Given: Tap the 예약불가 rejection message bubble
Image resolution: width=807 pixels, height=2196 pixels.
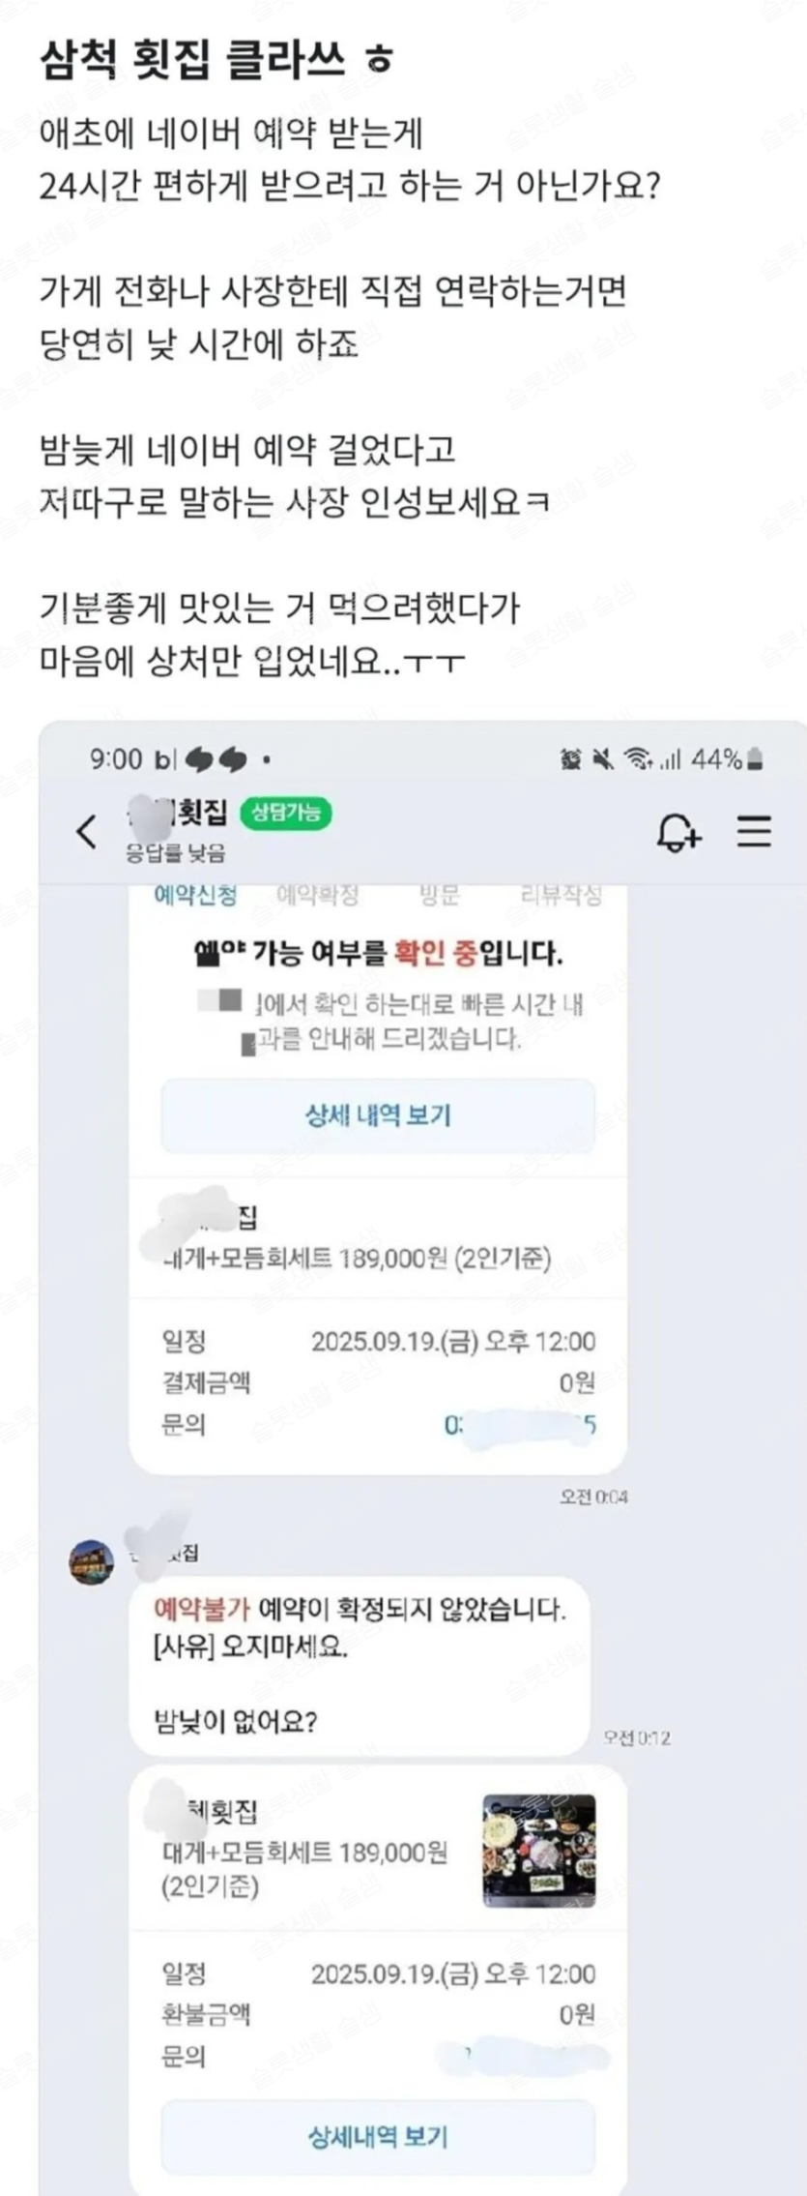Looking at the screenshot, I should pos(360,1666).
